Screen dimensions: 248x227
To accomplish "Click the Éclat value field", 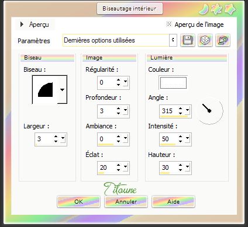I will (x=107, y=167).
